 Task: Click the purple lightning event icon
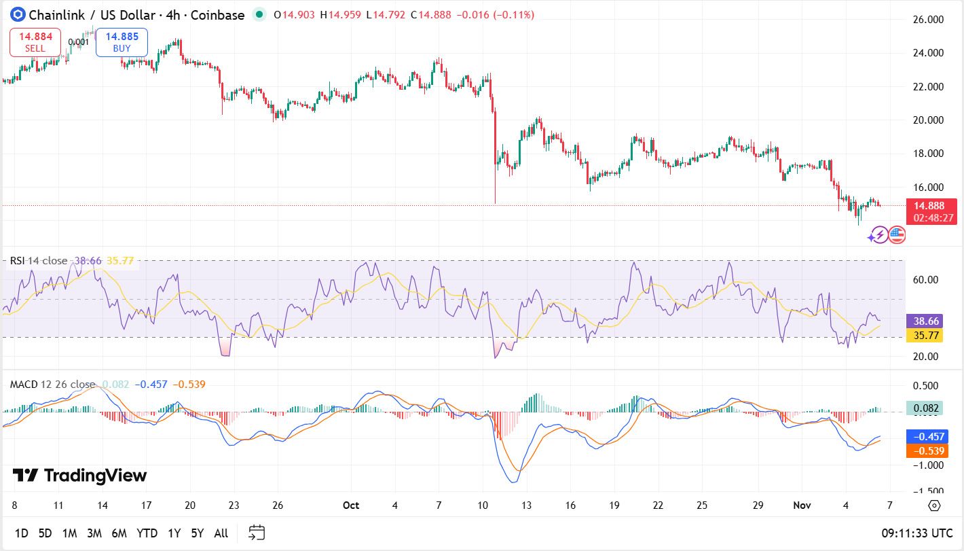pos(878,236)
